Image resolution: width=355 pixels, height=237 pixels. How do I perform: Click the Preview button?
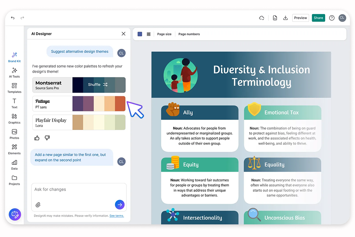300,18
